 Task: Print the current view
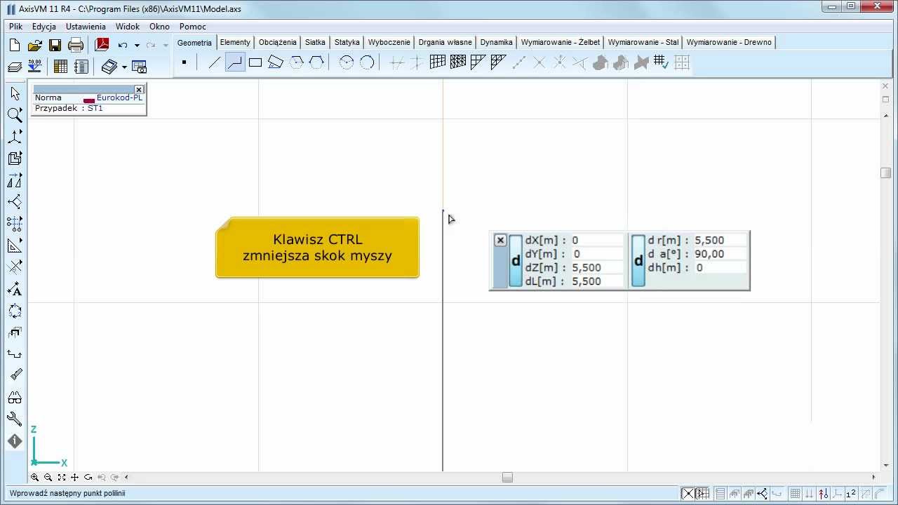click(x=76, y=46)
